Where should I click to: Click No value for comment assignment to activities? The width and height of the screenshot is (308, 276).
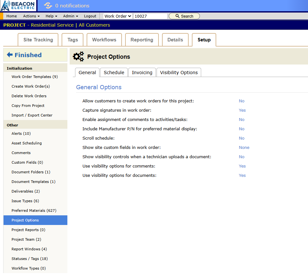242,119
